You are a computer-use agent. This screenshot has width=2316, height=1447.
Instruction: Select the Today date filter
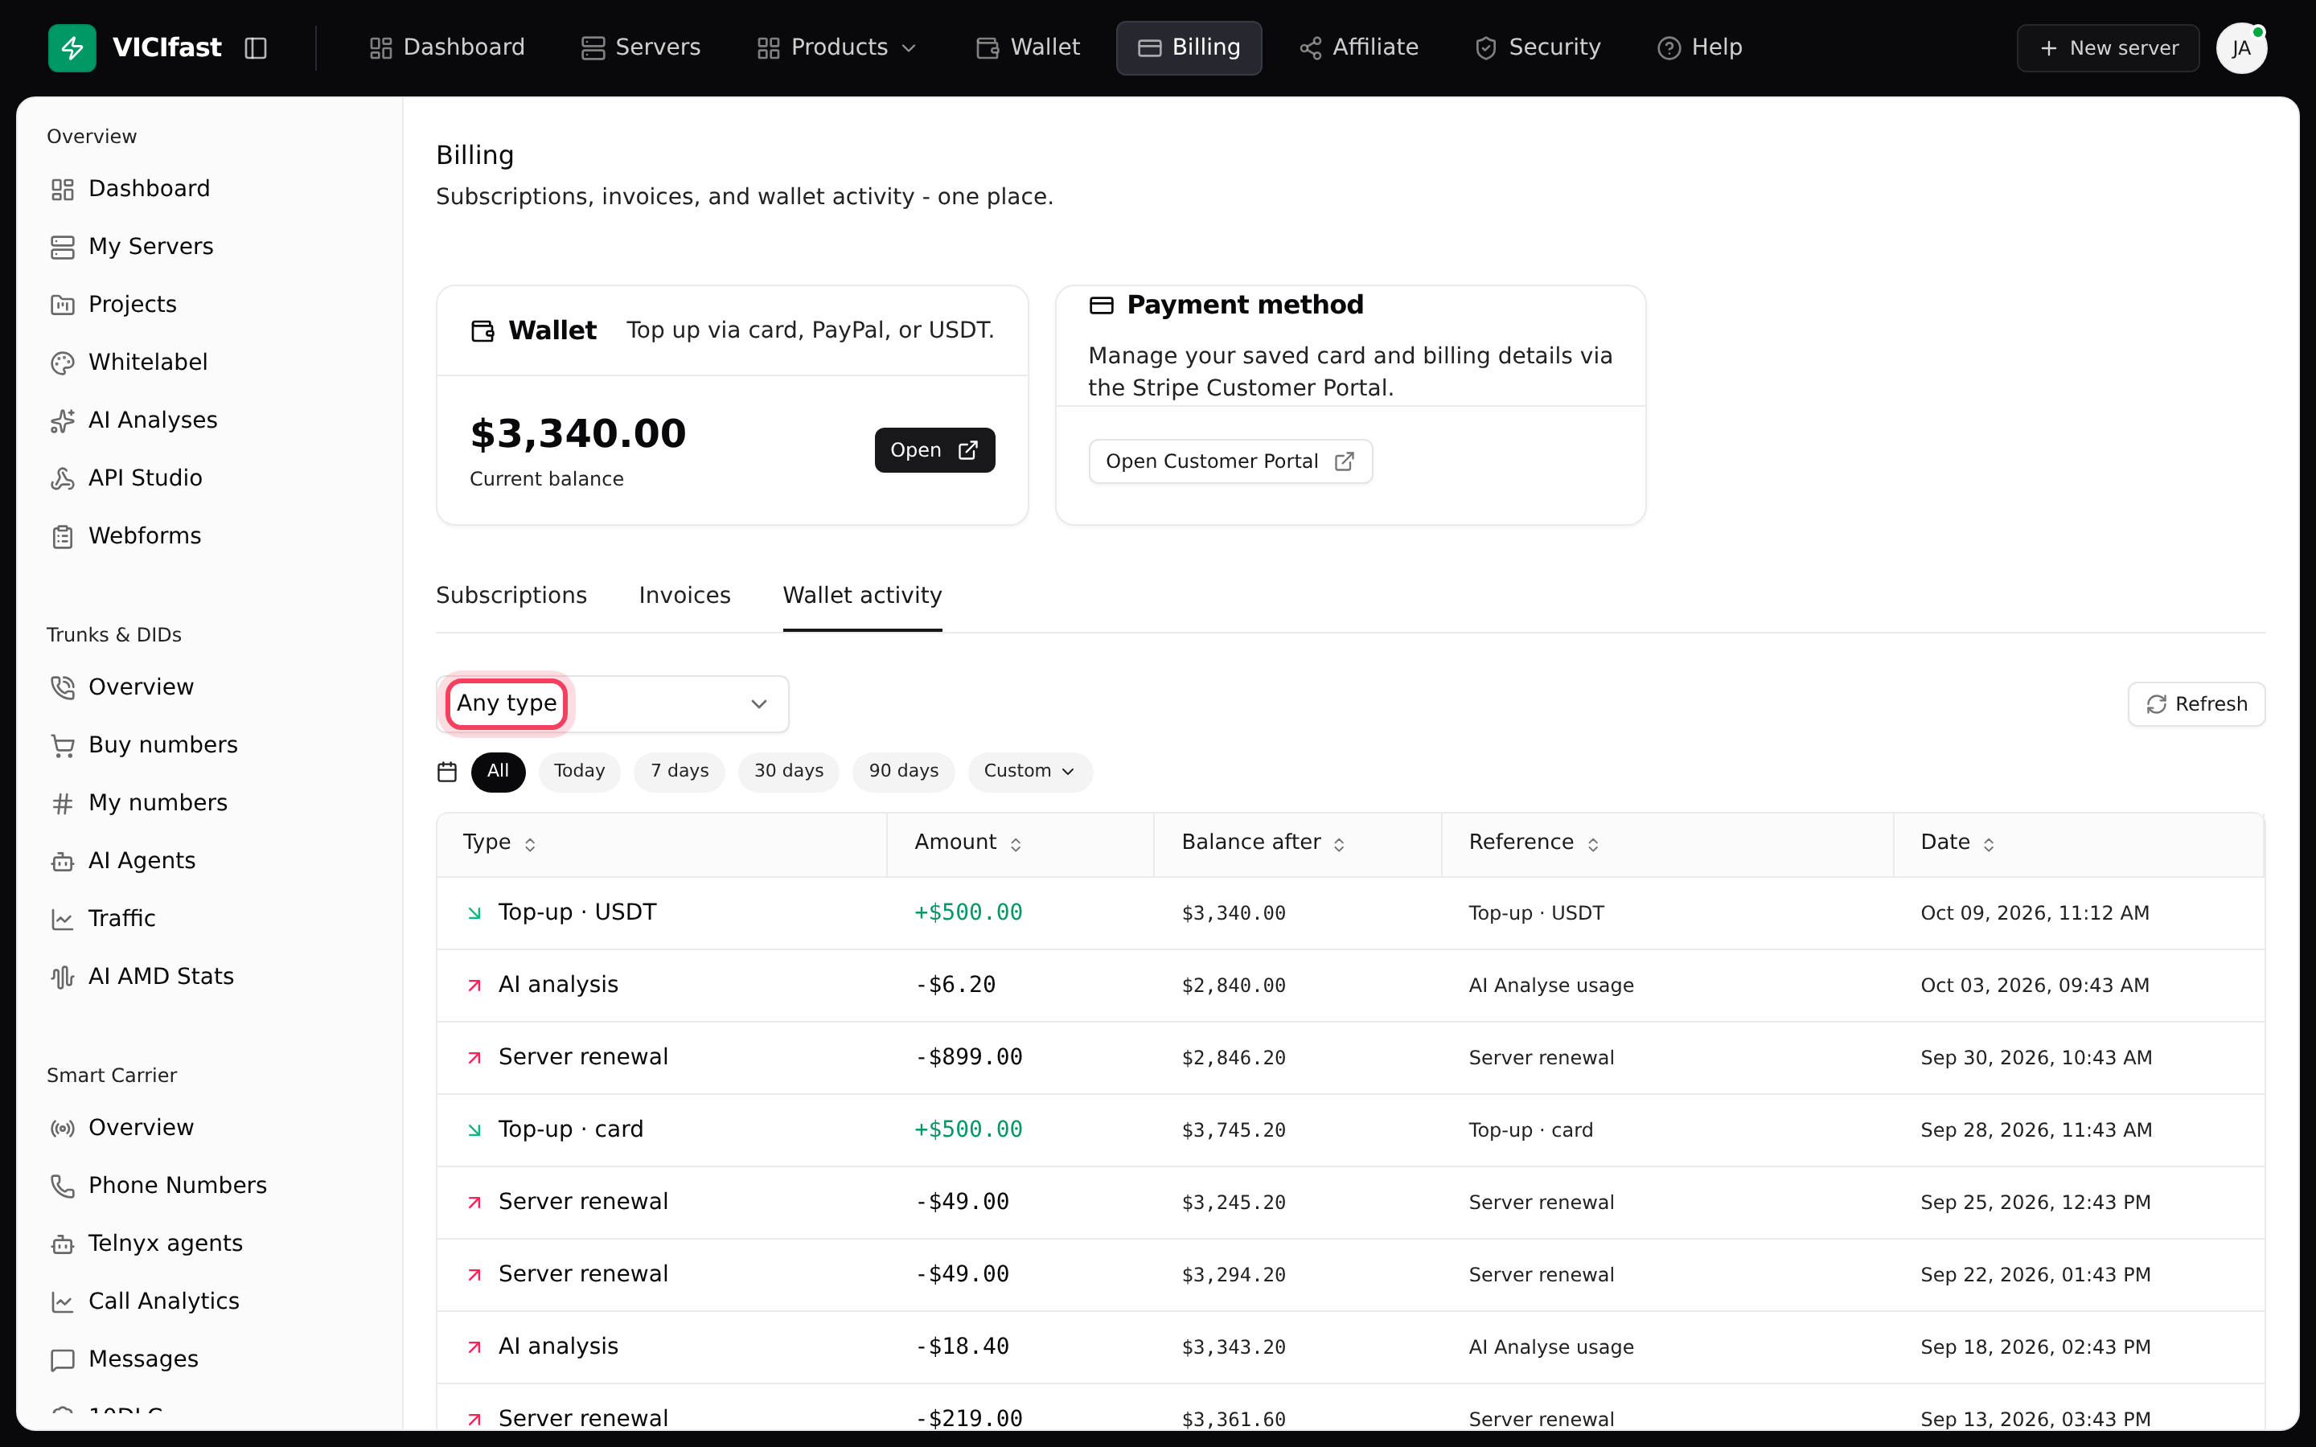[x=579, y=772]
